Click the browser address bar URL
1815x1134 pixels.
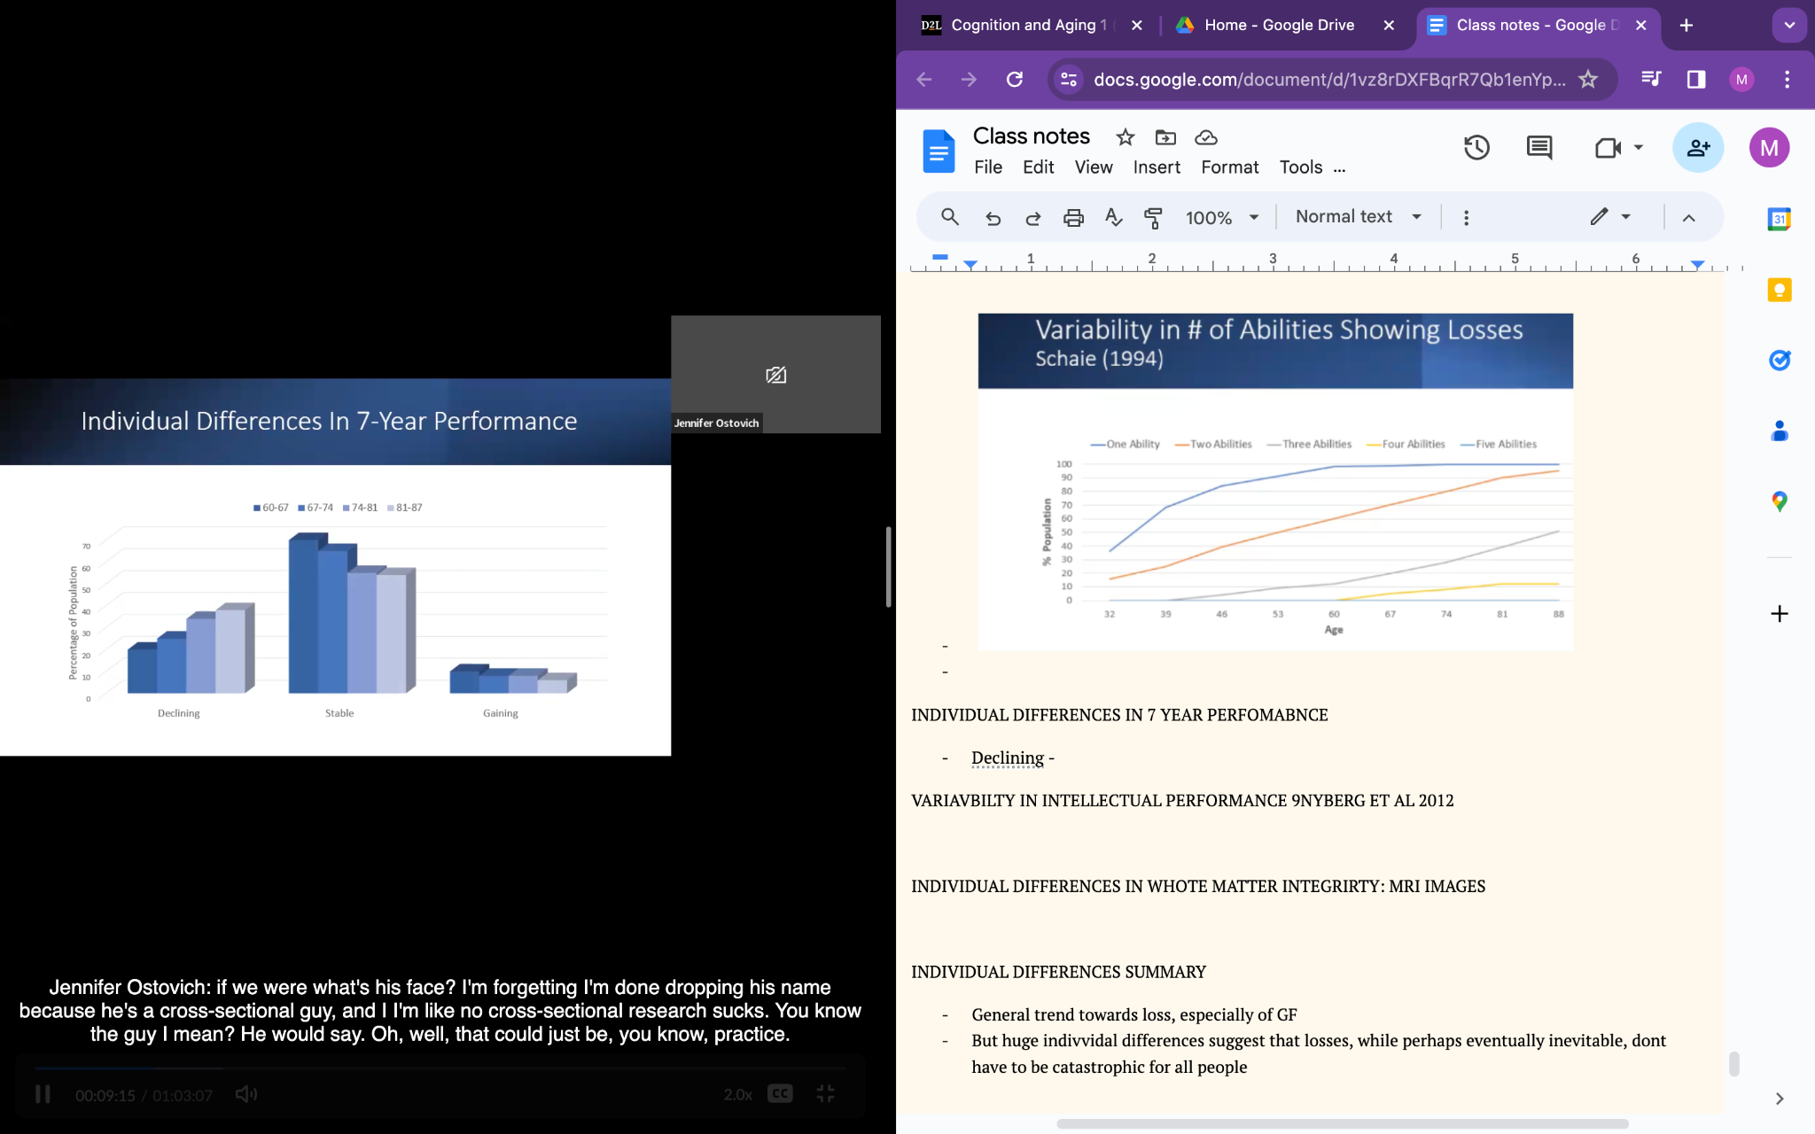pyautogui.click(x=1328, y=80)
